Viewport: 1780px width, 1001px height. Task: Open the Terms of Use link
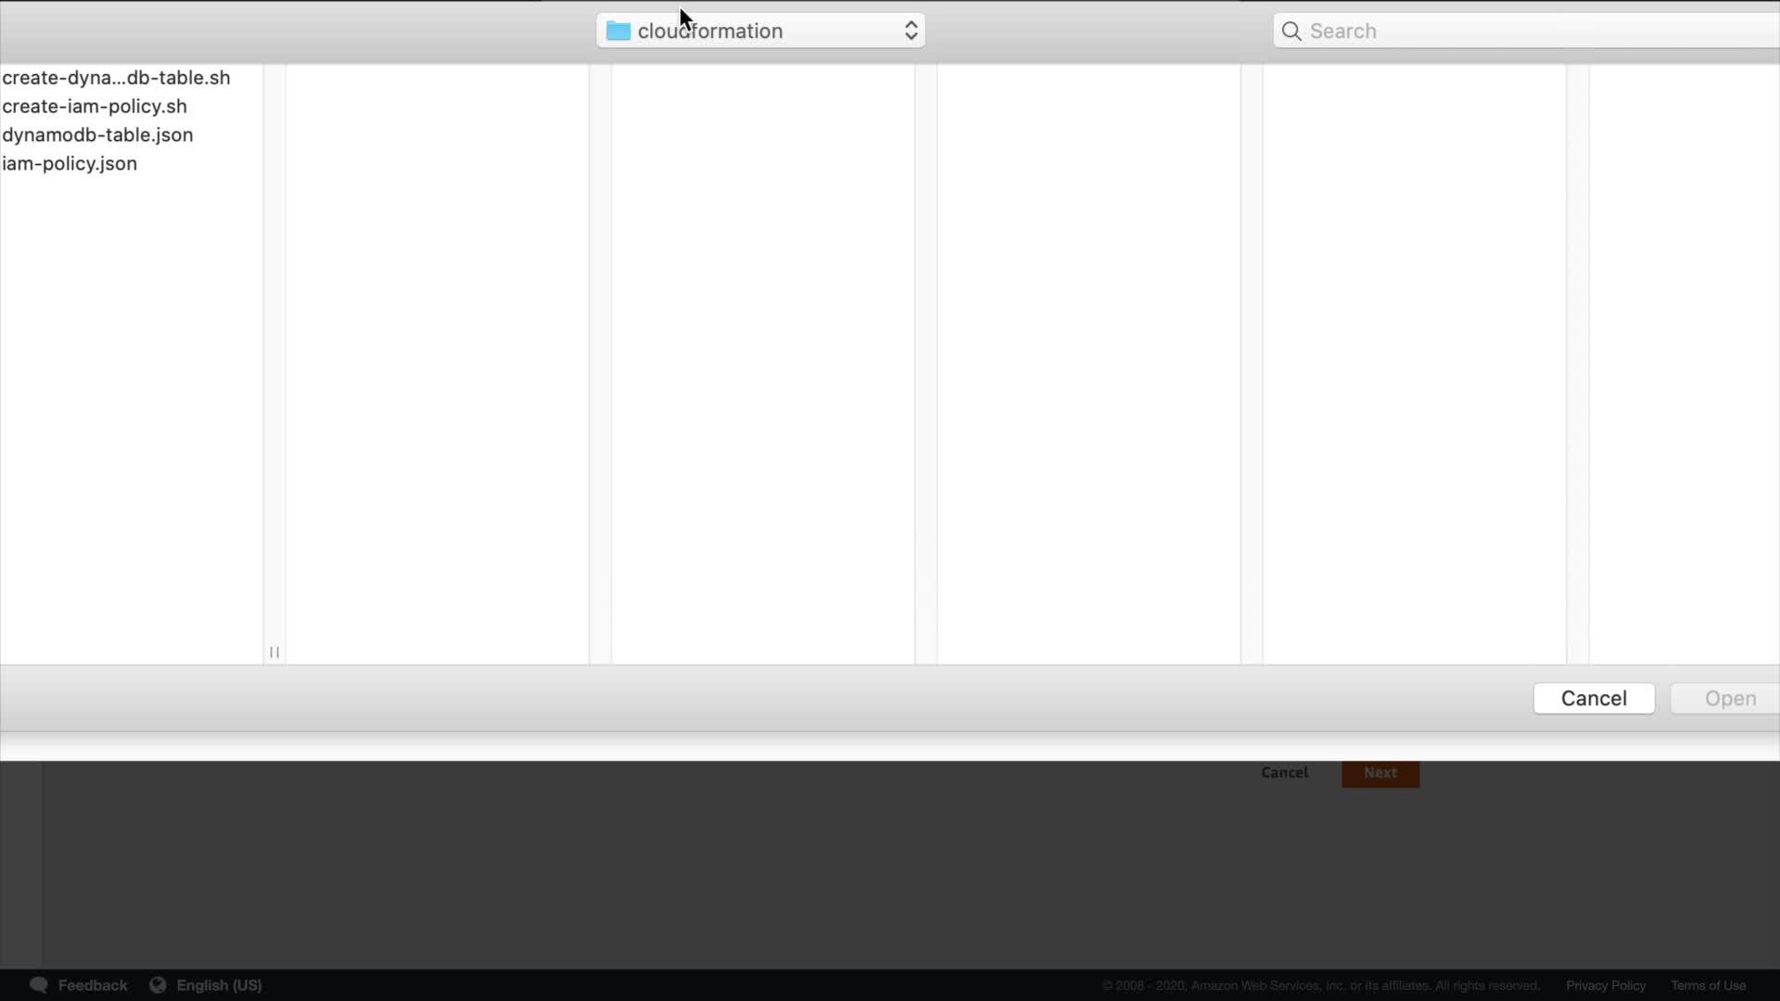click(1708, 985)
